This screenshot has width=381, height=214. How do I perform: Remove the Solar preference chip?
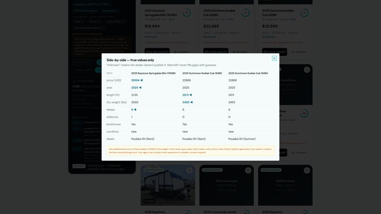(x=82, y=22)
